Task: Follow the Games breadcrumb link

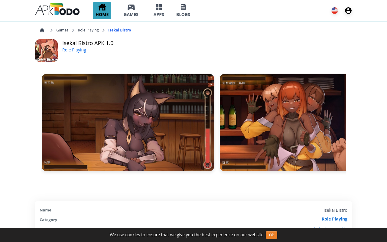Action: click(62, 30)
